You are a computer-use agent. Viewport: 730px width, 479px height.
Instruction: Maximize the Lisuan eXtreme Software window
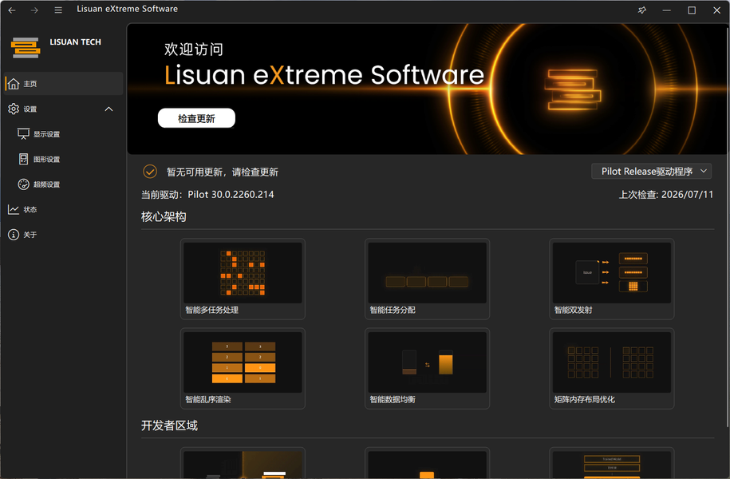pos(692,10)
